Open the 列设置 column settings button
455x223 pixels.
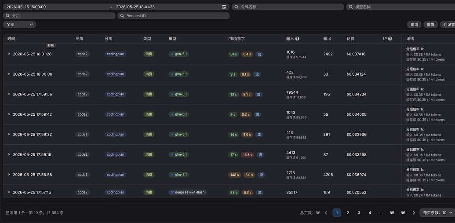click(x=448, y=25)
